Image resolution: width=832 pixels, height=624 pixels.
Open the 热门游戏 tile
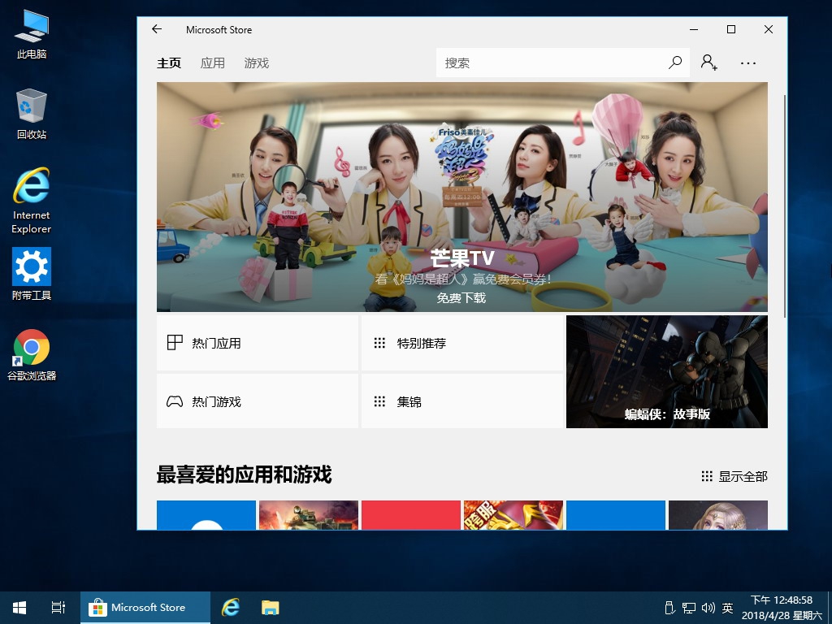point(258,401)
